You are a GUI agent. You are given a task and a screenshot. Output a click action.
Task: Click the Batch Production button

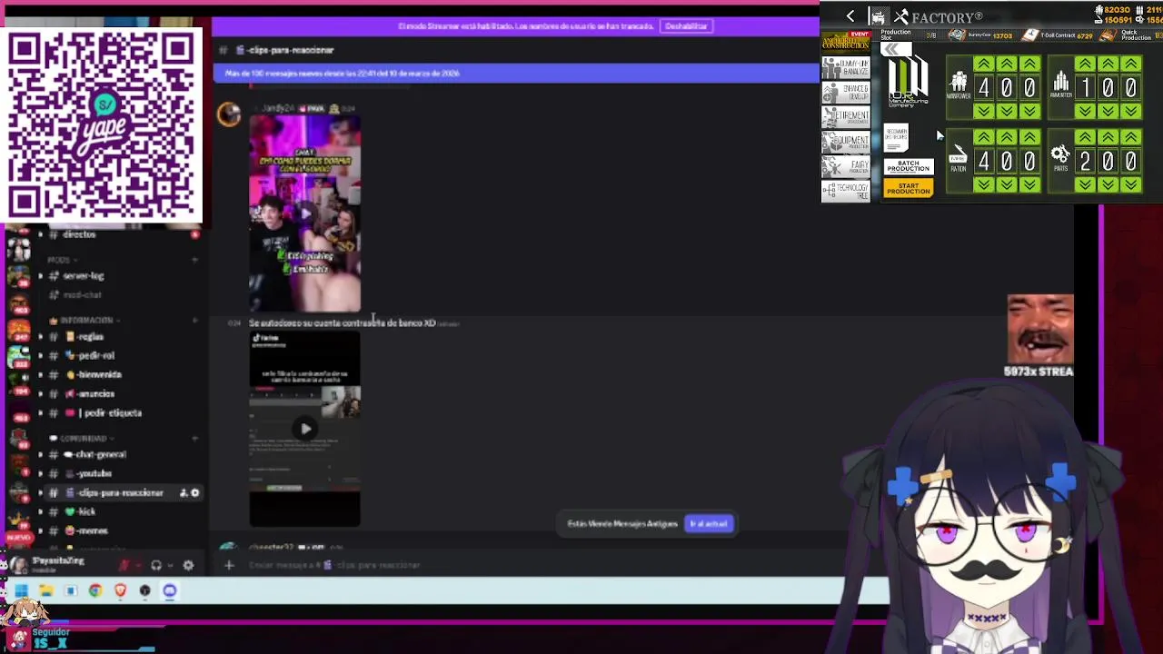pyautogui.click(x=909, y=167)
